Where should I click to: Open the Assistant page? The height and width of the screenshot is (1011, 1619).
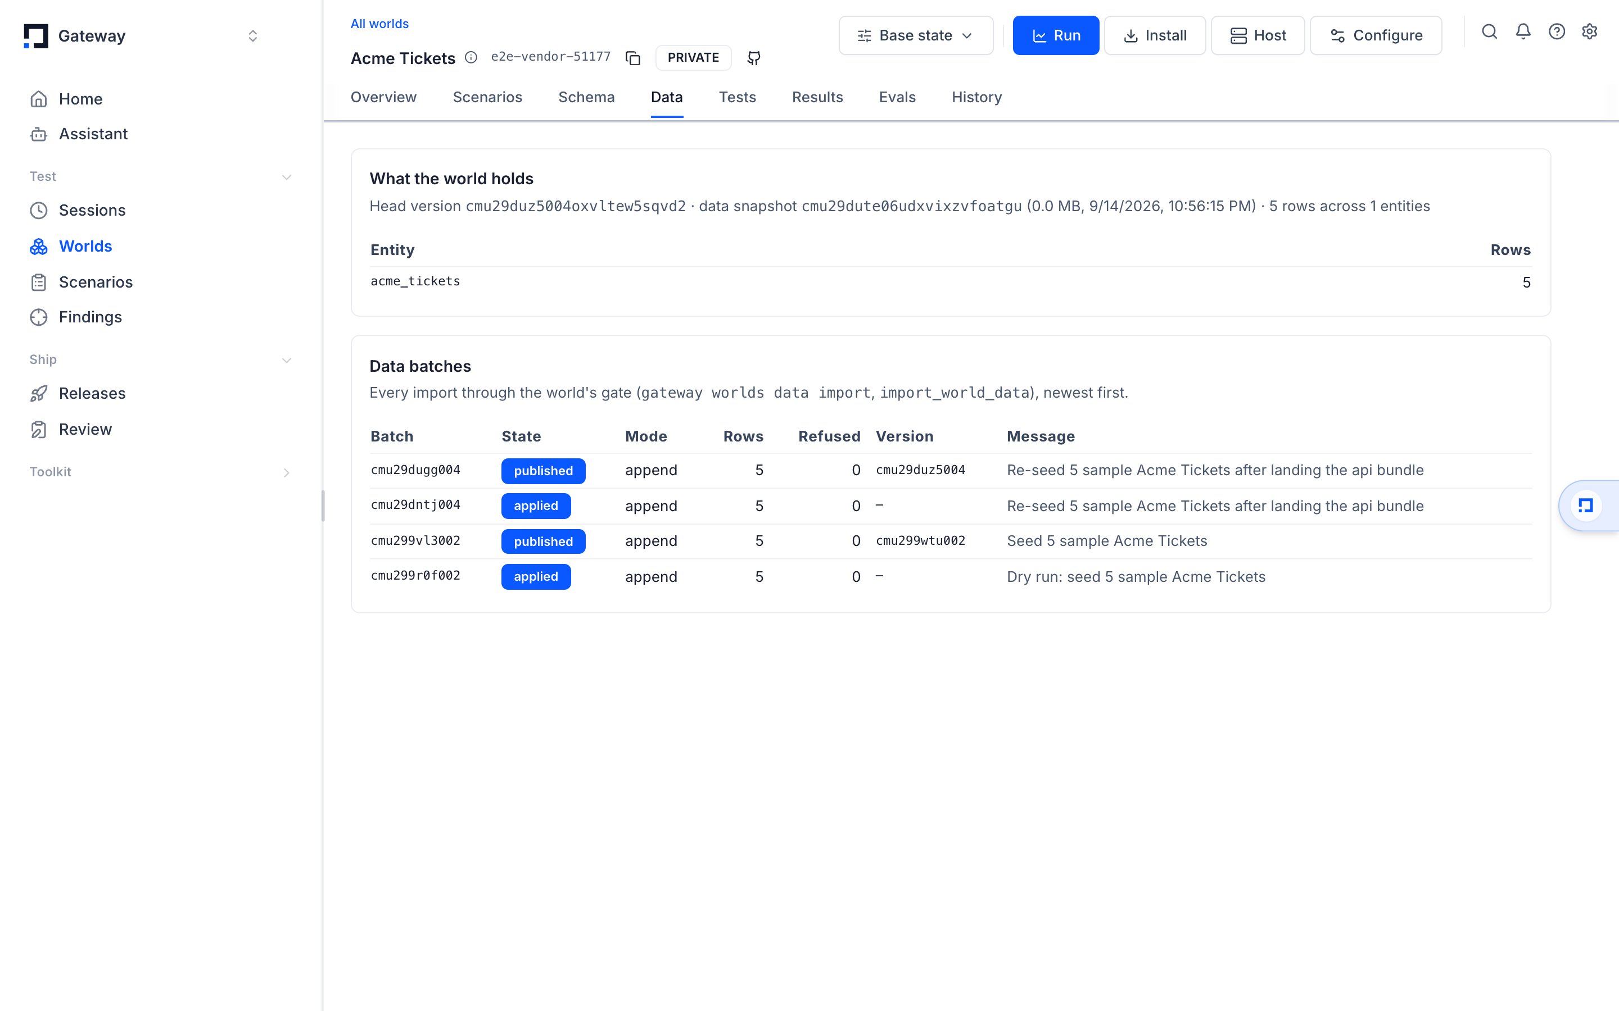(78, 134)
